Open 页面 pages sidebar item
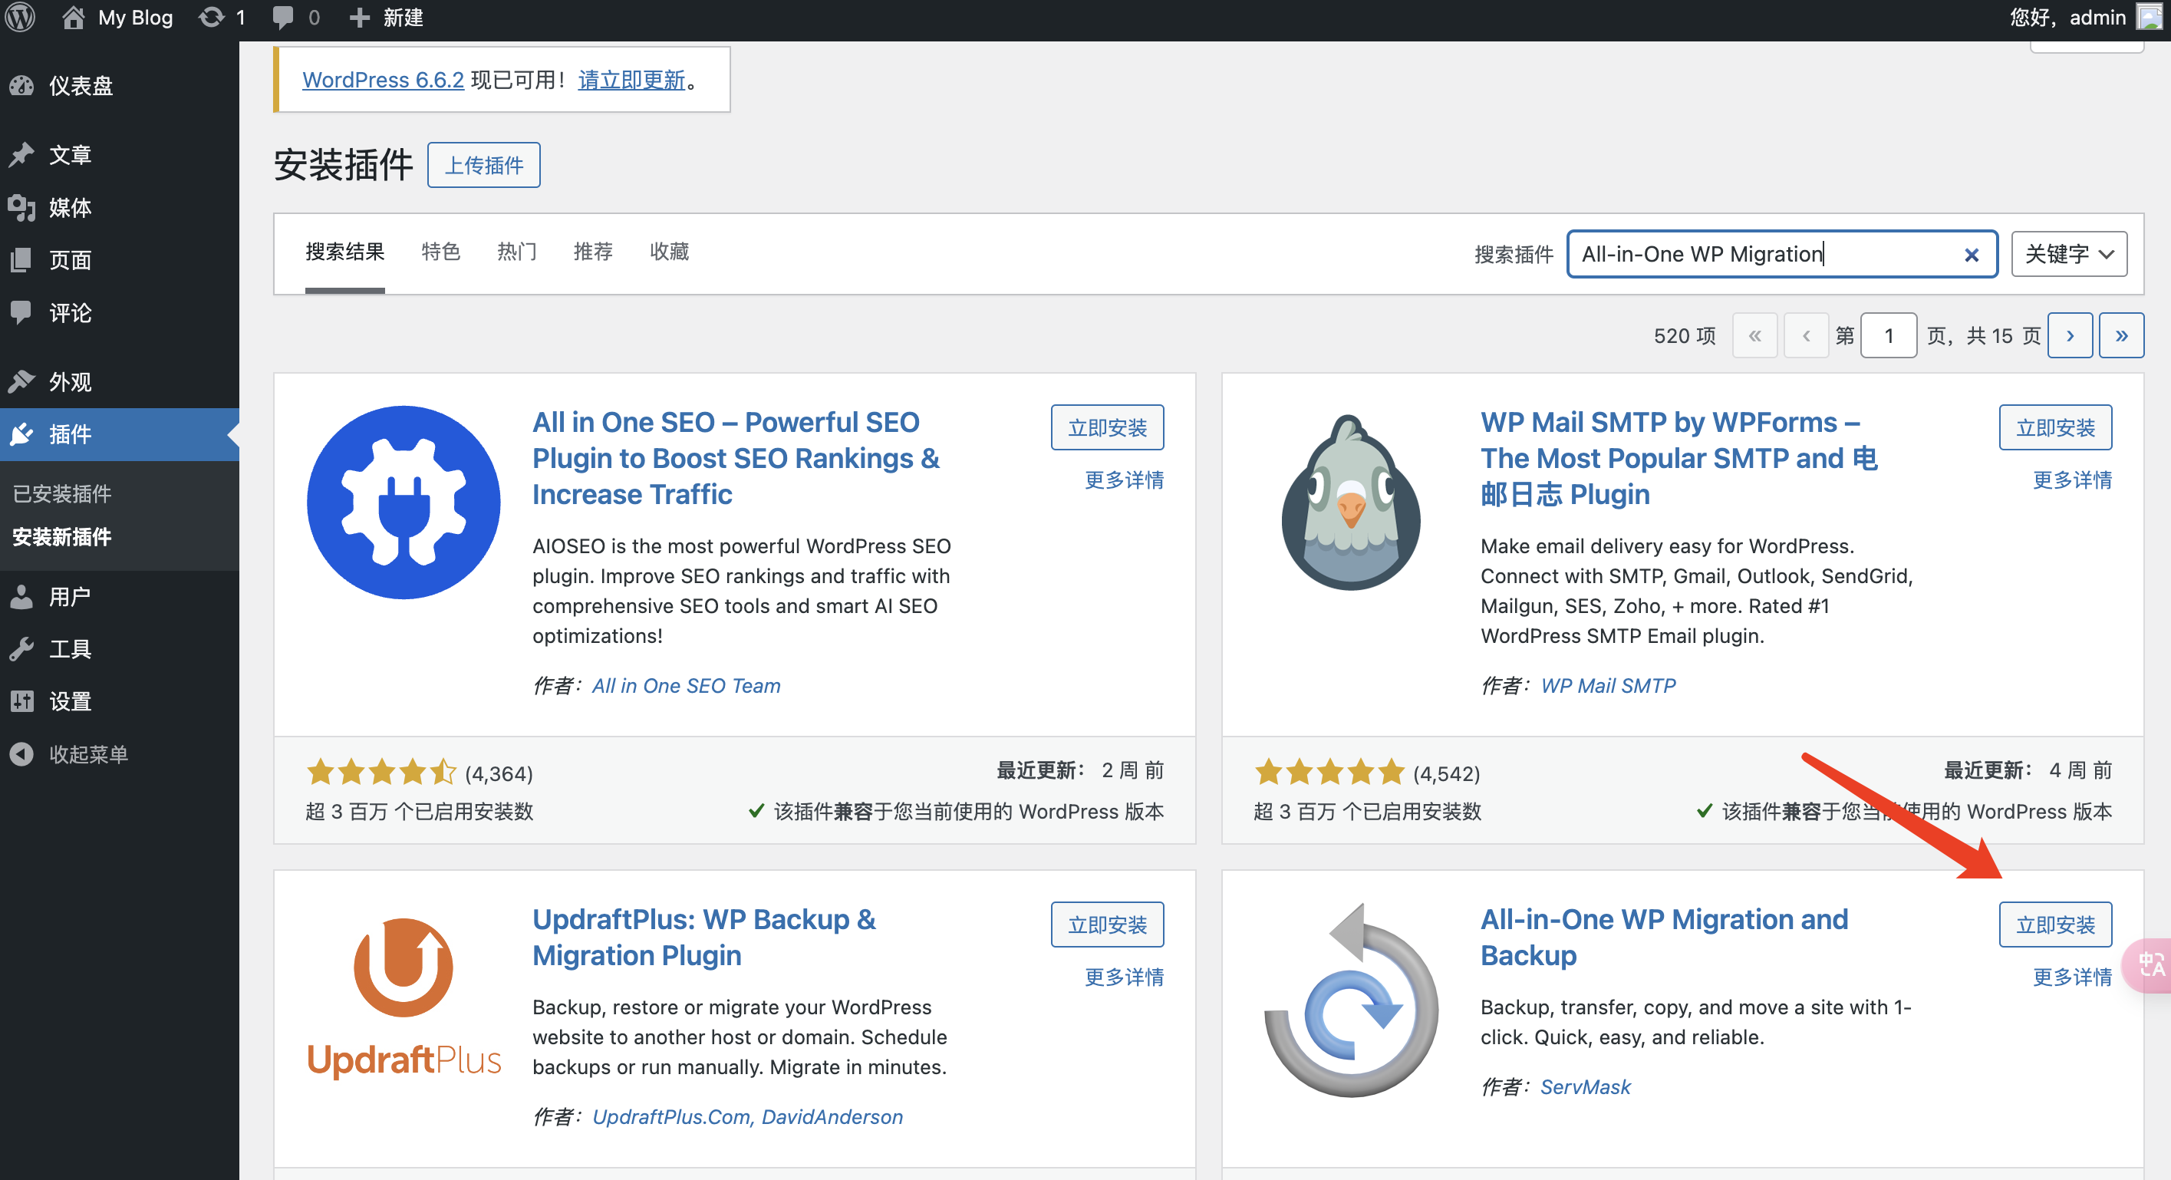 pyautogui.click(x=120, y=259)
